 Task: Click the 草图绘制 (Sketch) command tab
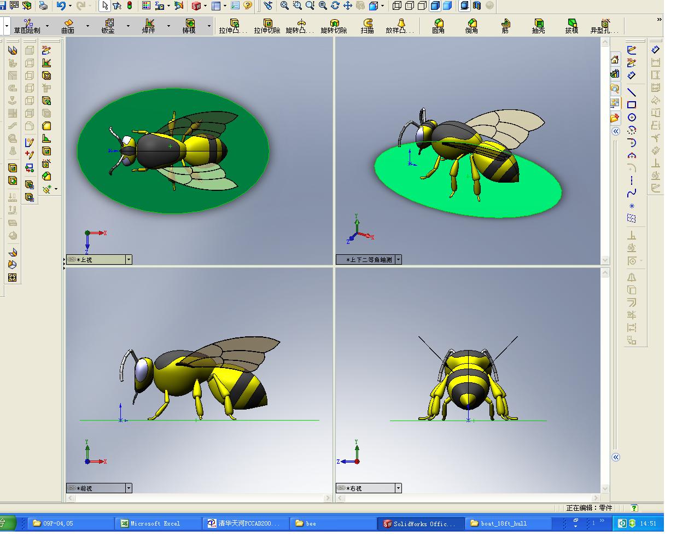[27, 26]
